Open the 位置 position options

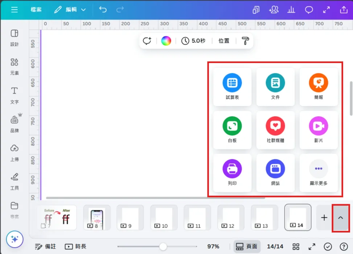(224, 41)
